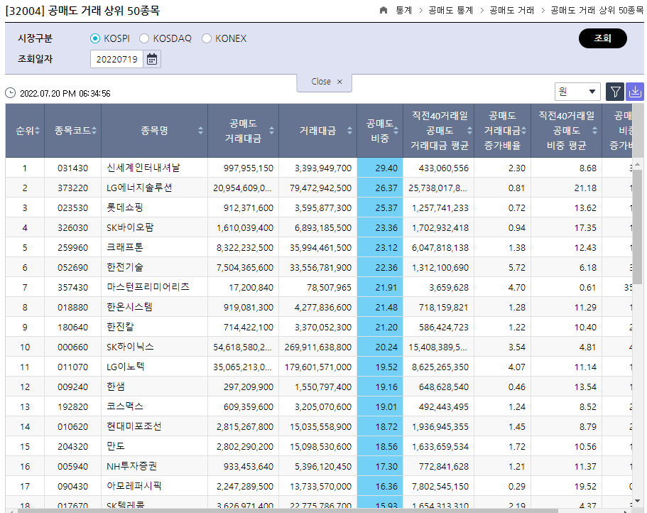Click the black 조회 search button
Image resolution: width=647 pixels, height=513 pixels.
click(603, 38)
